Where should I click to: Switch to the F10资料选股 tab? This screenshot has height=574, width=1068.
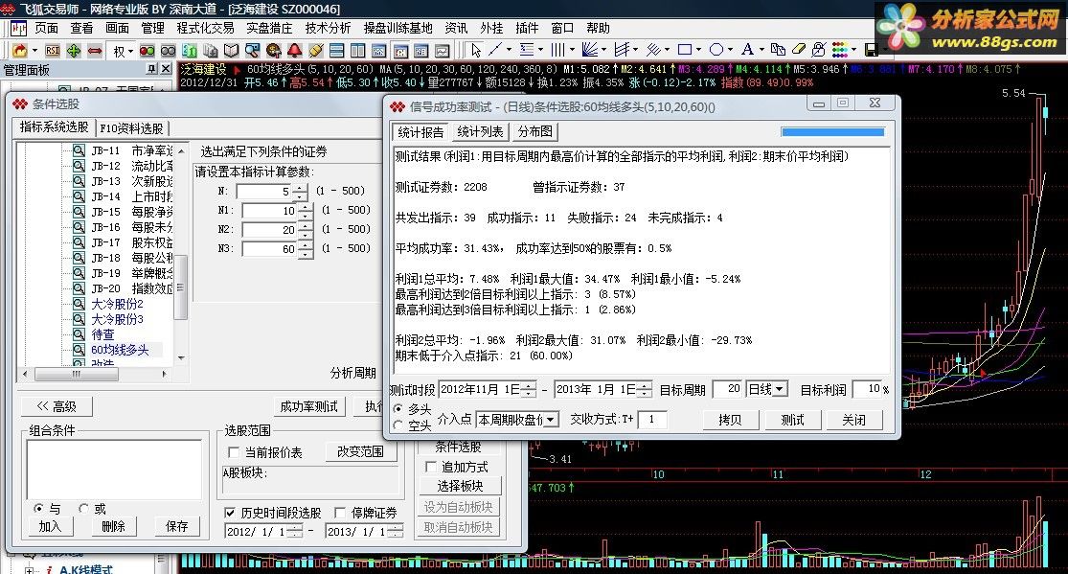[131, 128]
